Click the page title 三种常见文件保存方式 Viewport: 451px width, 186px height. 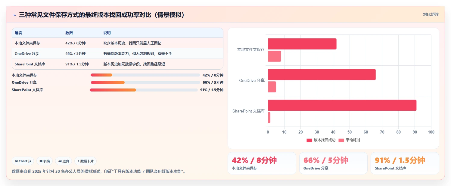tap(102, 15)
